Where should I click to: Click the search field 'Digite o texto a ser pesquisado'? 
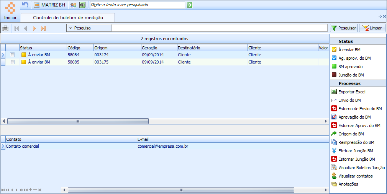pos(137,5)
